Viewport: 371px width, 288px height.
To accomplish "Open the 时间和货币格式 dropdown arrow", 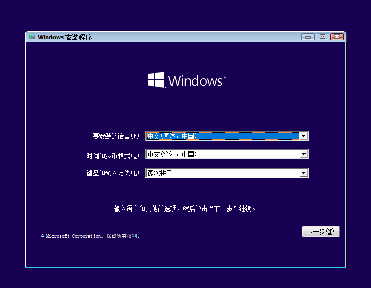I will pyautogui.click(x=304, y=155).
